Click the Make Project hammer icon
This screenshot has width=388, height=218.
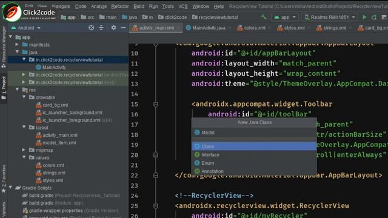coord(264,17)
